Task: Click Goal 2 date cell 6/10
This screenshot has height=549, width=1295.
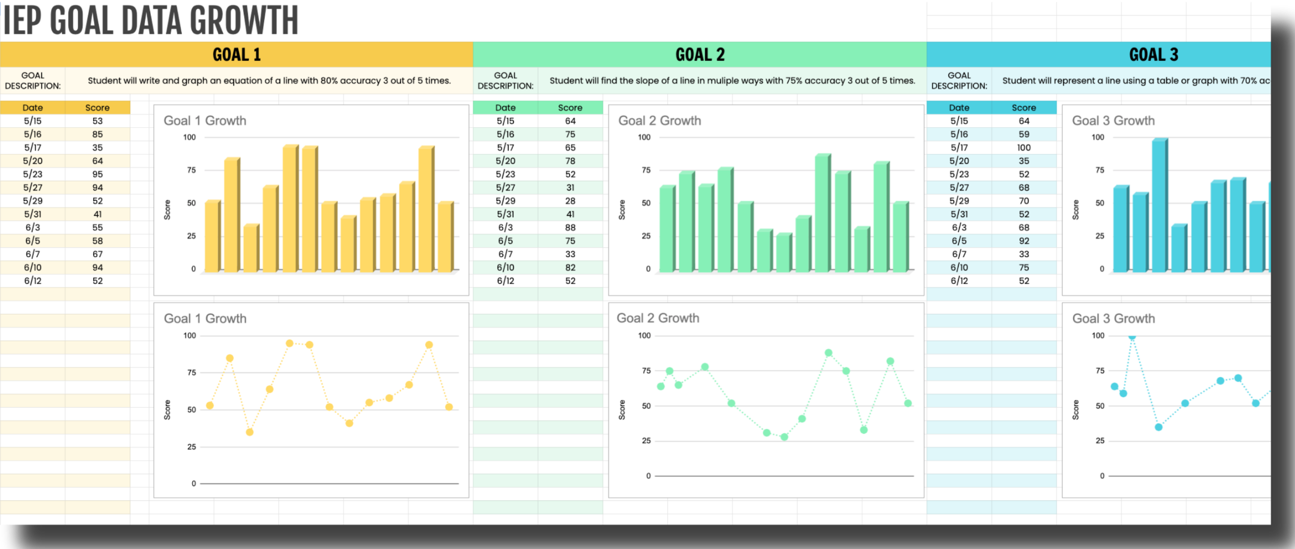Action: coord(505,267)
